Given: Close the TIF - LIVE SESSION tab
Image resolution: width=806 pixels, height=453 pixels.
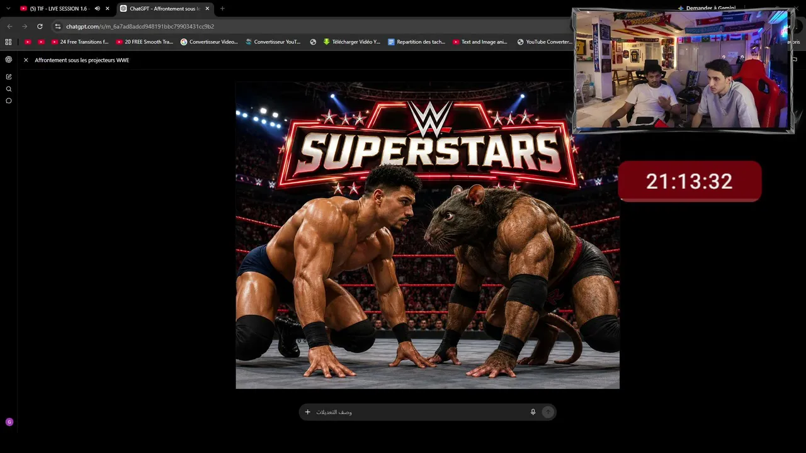Looking at the screenshot, I should [108, 9].
